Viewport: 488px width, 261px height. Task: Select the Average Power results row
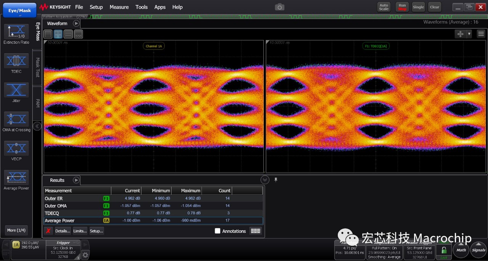[153, 220]
